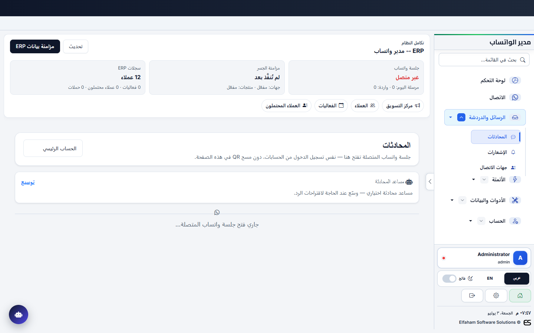Click the blue A avatar icon
Viewport: 534px width, 333px height.
click(x=520, y=258)
